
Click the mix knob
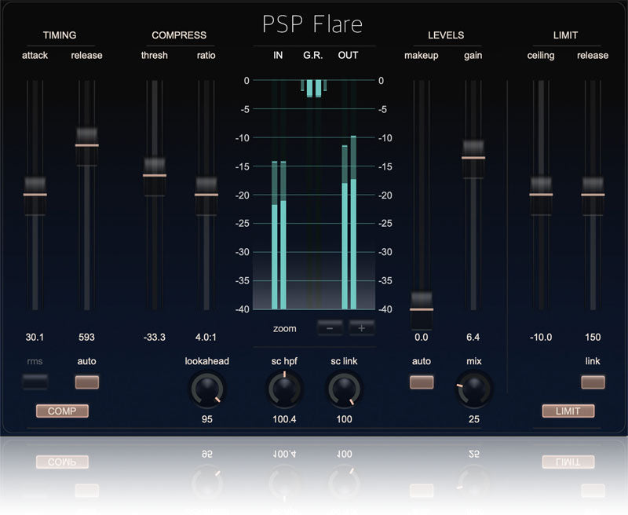click(x=474, y=389)
